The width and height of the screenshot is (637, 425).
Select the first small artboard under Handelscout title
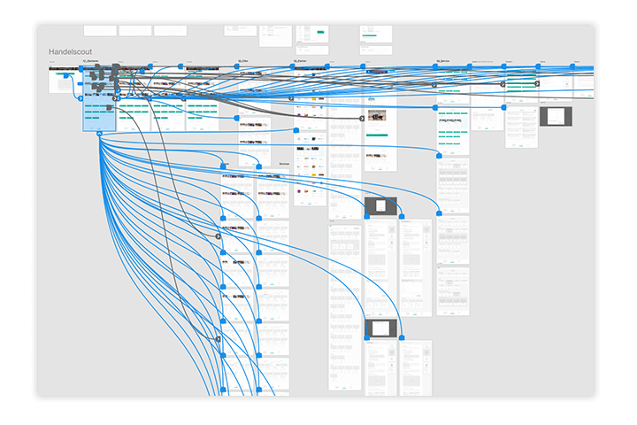click(62, 82)
